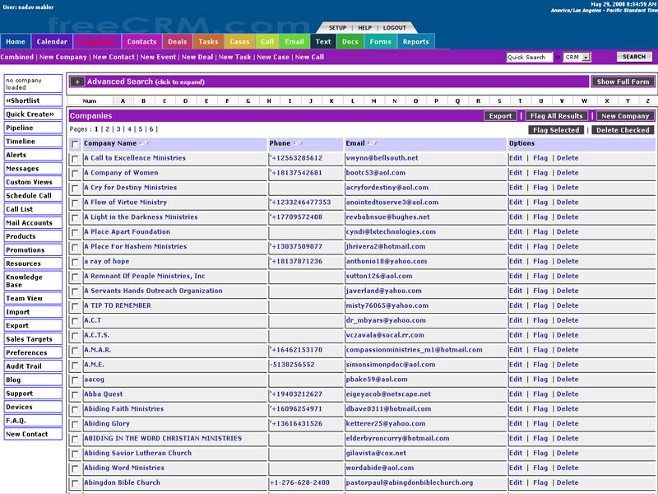This screenshot has height=494, width=658.
Task: Click Show Full Form button
Action: point(623,82)
